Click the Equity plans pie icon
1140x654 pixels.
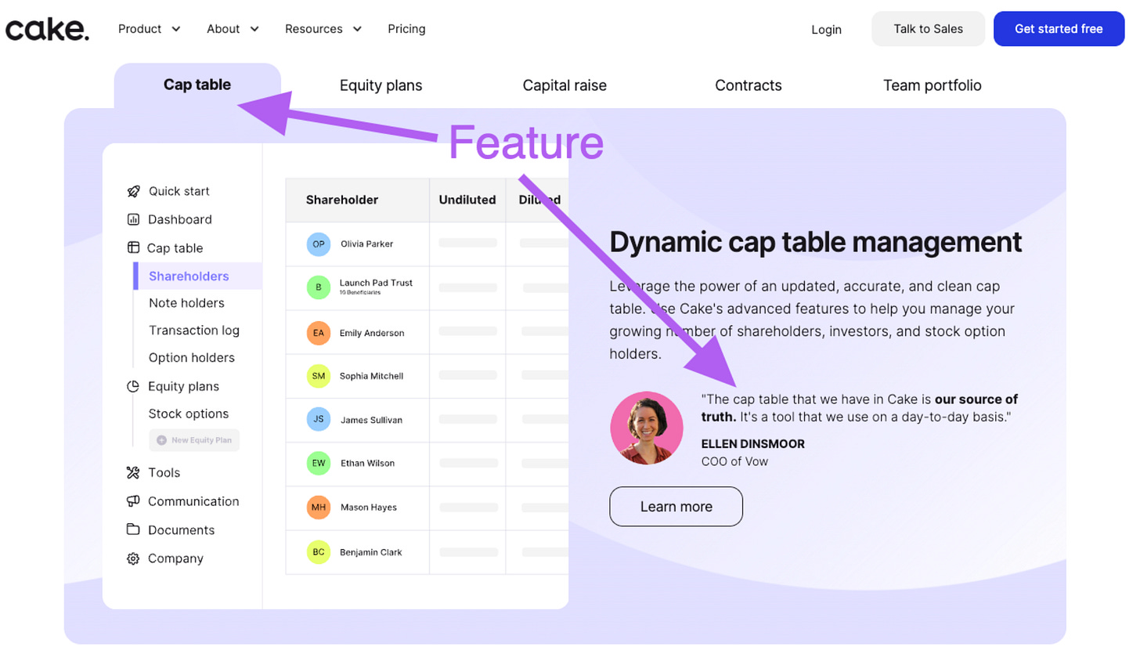point(133,386)
